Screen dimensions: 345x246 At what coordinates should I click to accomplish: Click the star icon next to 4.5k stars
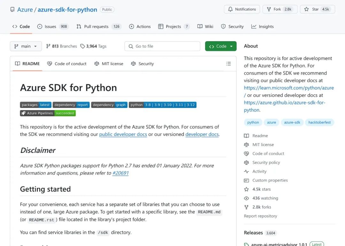[246, 189]
